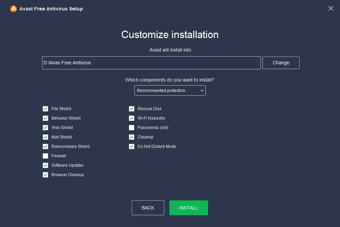Image resolution: width=340 pixels, height=227 pixels.
Task: Open the Recommended protection dropdown
Action: 170,90
